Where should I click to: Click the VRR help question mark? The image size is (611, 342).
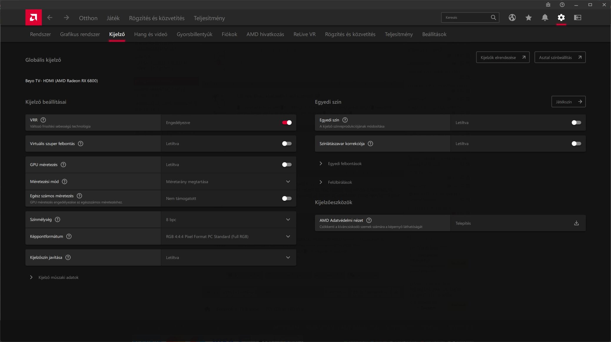point(43,120)
